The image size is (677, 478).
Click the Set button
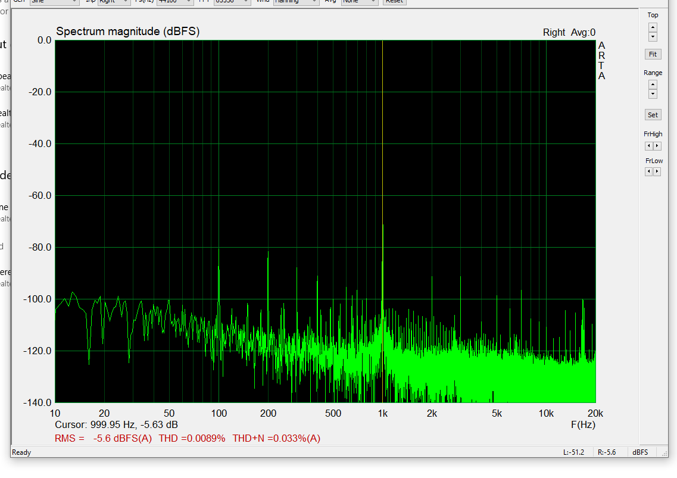[653, 115]
